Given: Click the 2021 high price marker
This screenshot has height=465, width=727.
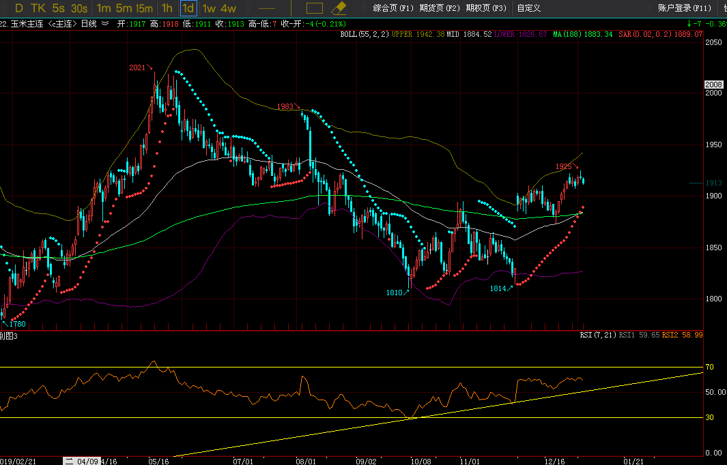Looking at the screenshot, I should click(x=137, y=67).
